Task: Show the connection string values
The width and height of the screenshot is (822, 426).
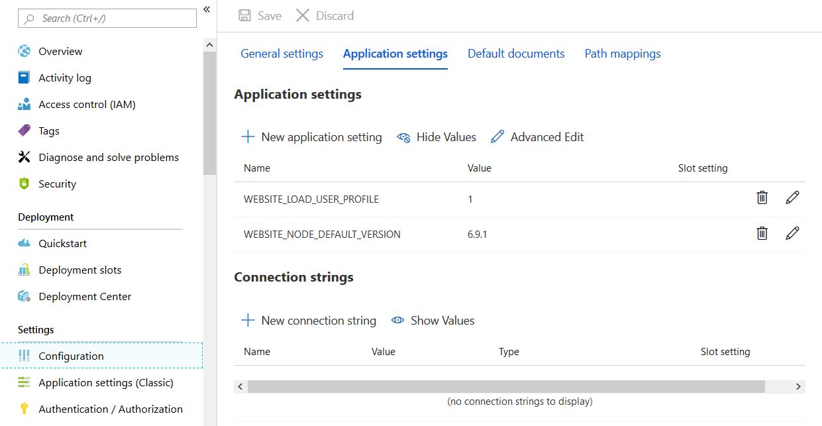Action: 433,320
